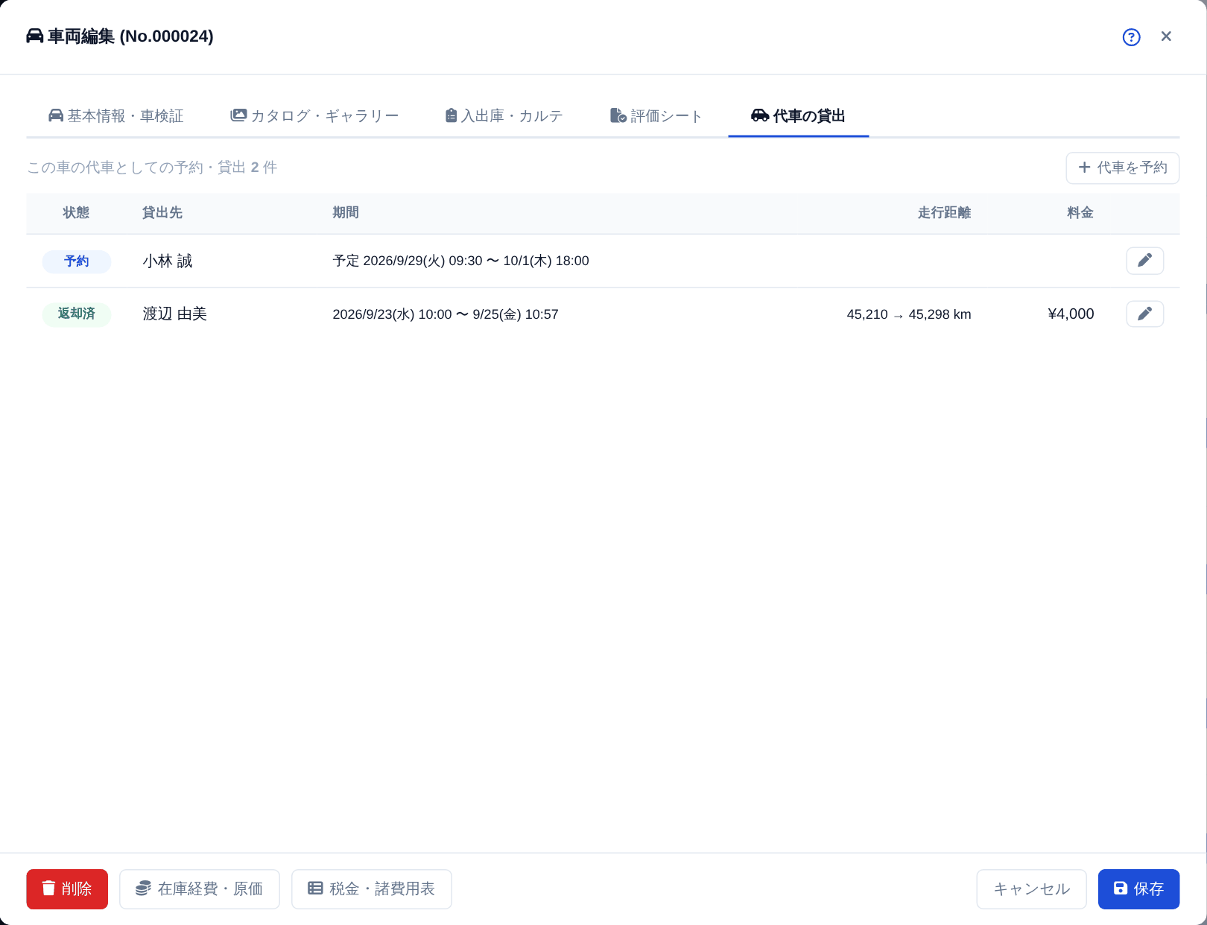
Task: Click the red 削除 button
Action: pos(67,889)
